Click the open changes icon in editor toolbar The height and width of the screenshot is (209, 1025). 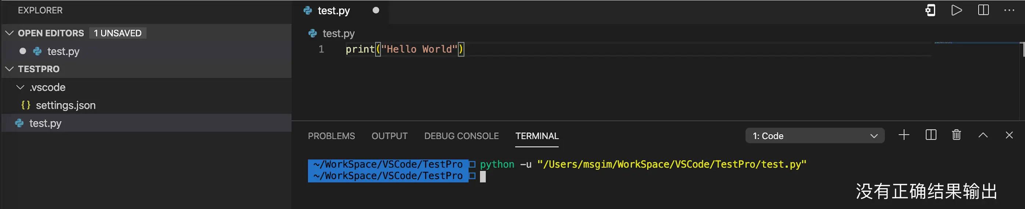click(930, 10)
